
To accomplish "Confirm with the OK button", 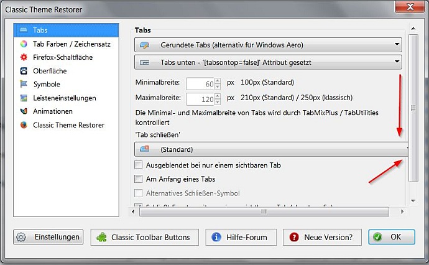I will [392, 237].
